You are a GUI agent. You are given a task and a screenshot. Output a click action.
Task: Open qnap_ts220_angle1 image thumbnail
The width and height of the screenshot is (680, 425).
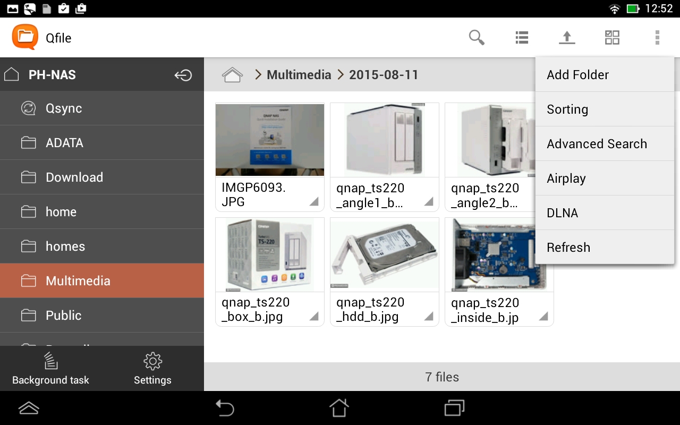click(385, 140)
